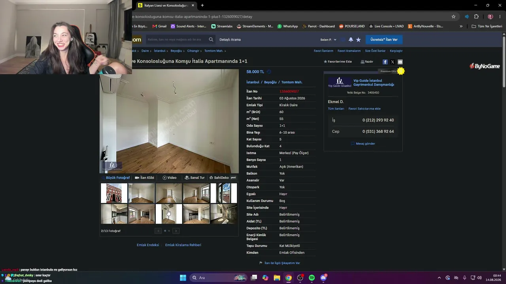Click Favori Satıcılarıma ekle
Viewport: 506px width, 284px height.
click(364, 109)
